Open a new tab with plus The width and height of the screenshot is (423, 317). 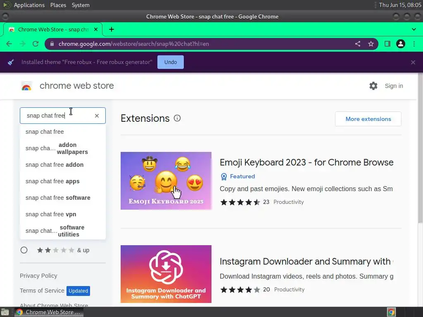pyautogui.click(x=112, y=29)
